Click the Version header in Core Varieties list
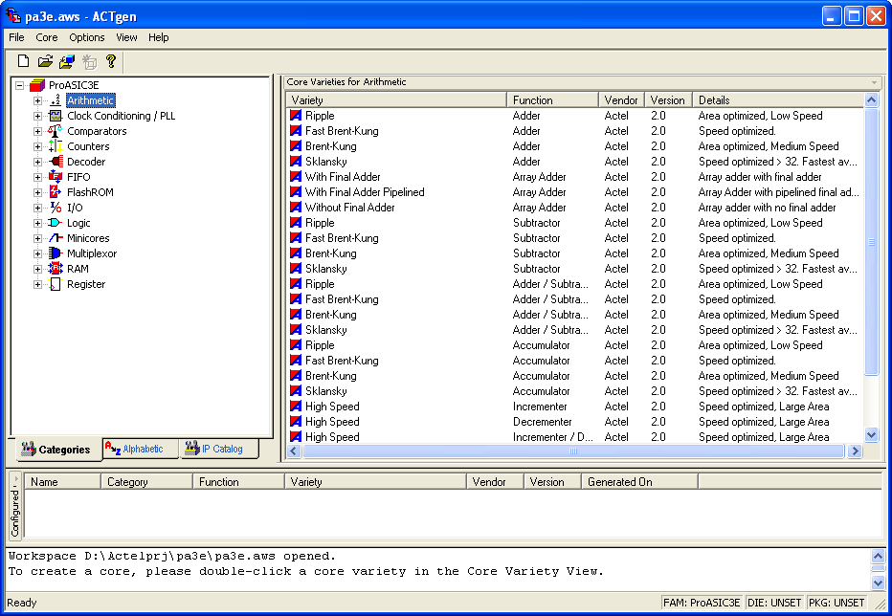Screen dimensions: 892x616 (x=668, y=100)
